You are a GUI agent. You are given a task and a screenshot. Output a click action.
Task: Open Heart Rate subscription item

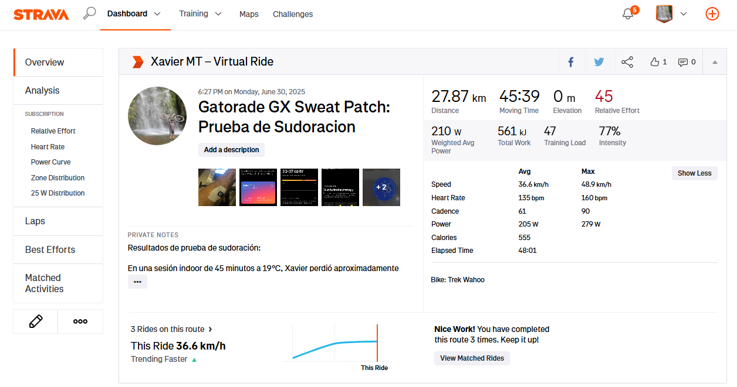[x=48, y=147]
